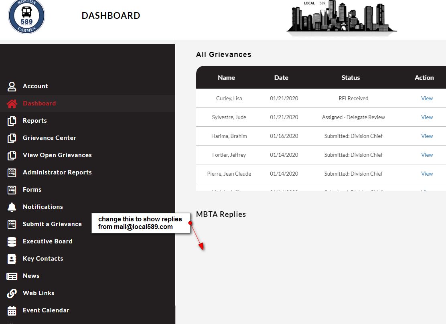This screenshot has width=446, height=324.
Task: Open the News section
Action: [31, 275]
